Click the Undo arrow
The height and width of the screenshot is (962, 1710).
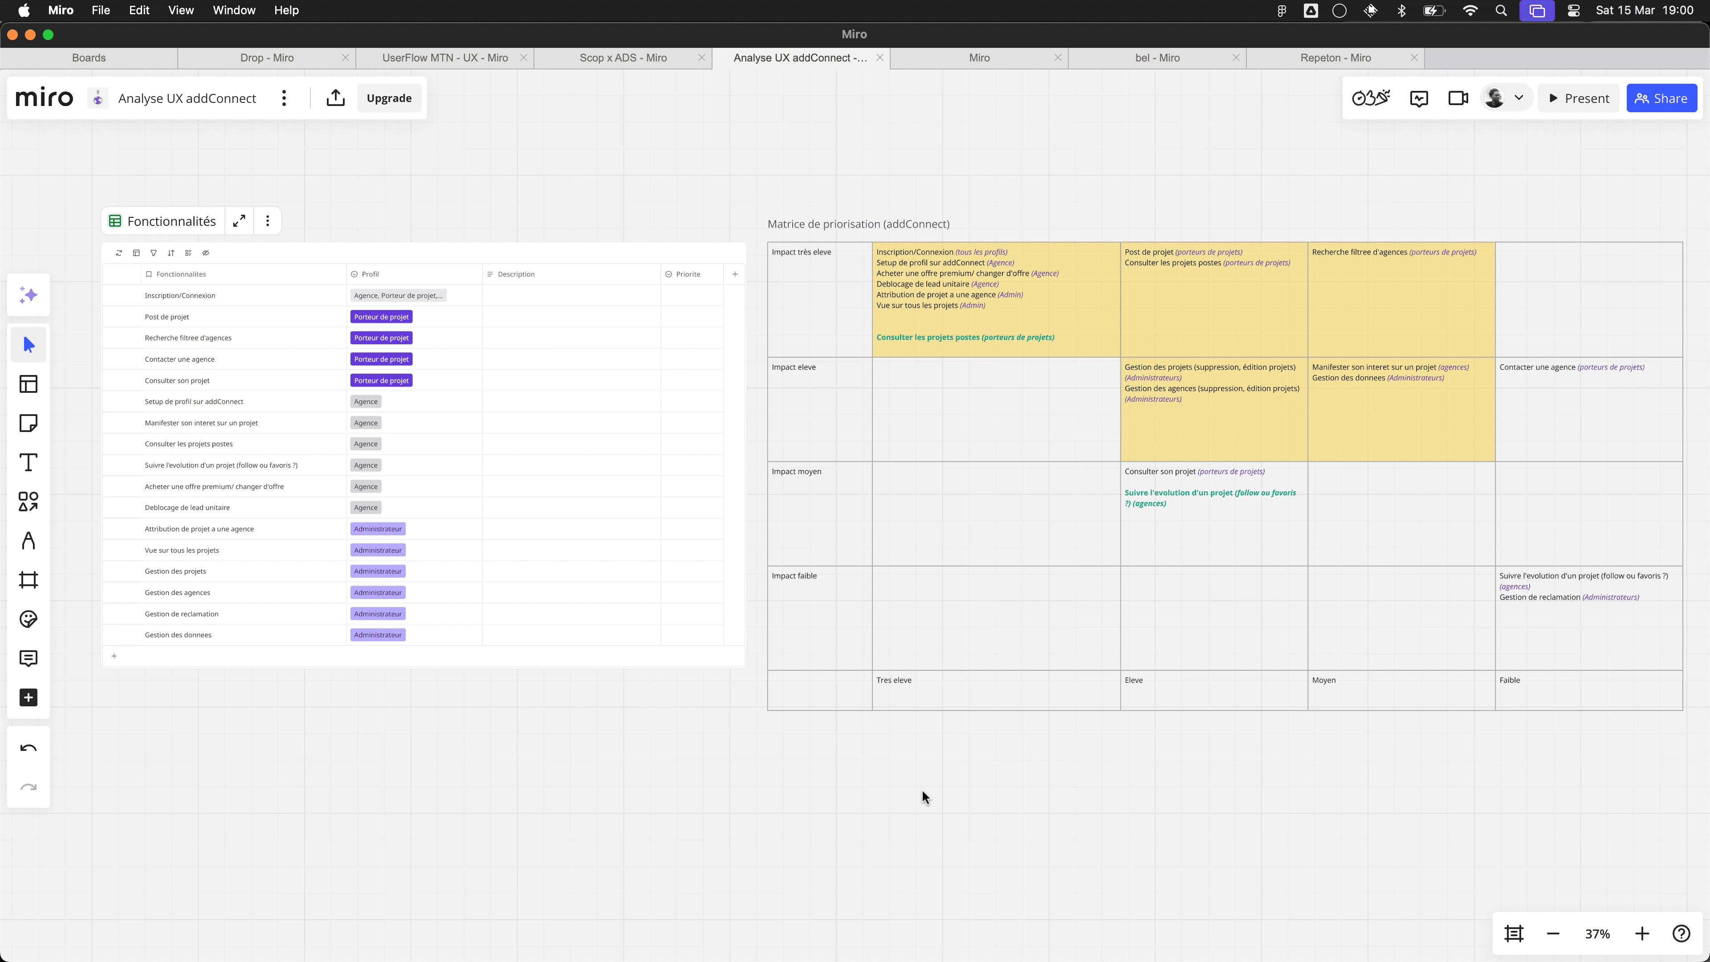tap(28, 749)
